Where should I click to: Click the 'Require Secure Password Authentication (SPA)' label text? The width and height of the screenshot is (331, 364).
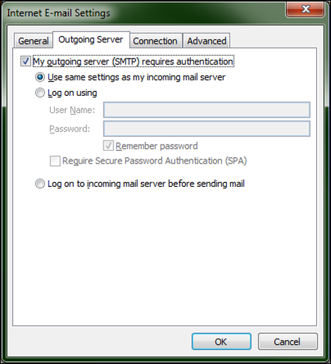[154, 161]
